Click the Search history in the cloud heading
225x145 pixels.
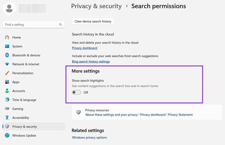pyautogui.click(x=93, y=34)
